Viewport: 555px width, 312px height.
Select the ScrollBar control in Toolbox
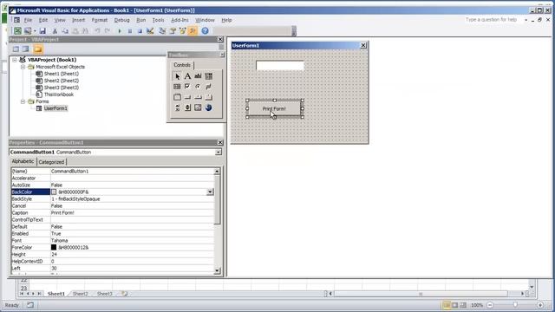[177, 107]
